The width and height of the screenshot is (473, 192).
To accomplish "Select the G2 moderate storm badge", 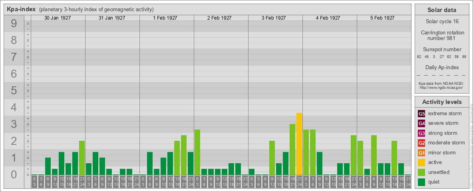I will (421, 143).
